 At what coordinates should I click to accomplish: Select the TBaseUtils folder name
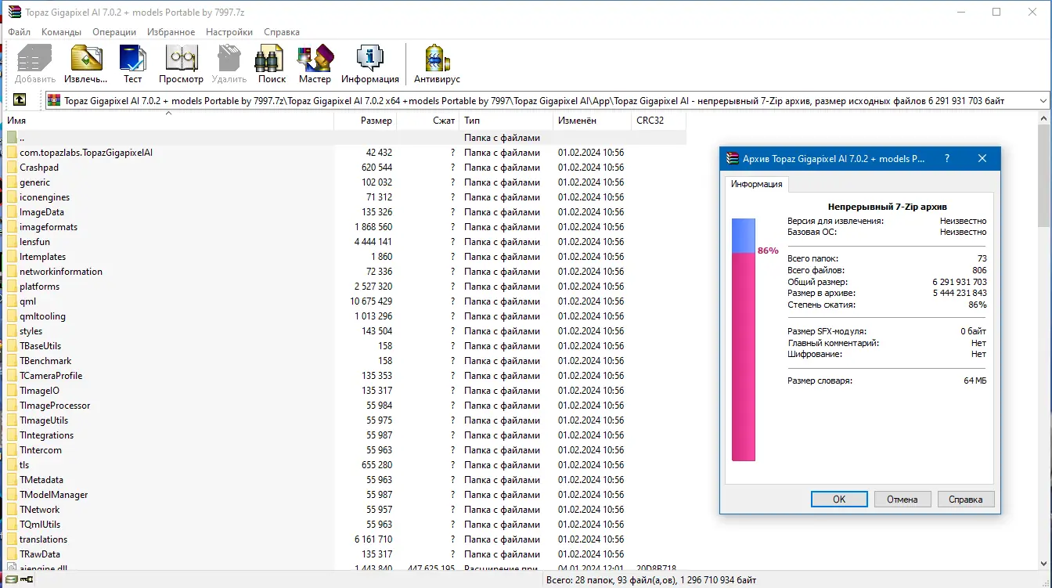click(40, 346)
